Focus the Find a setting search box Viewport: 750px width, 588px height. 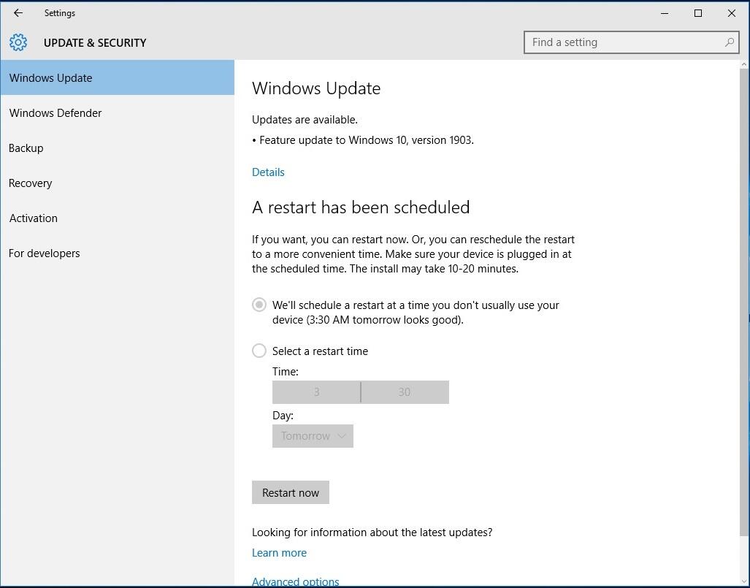point(632,42)
